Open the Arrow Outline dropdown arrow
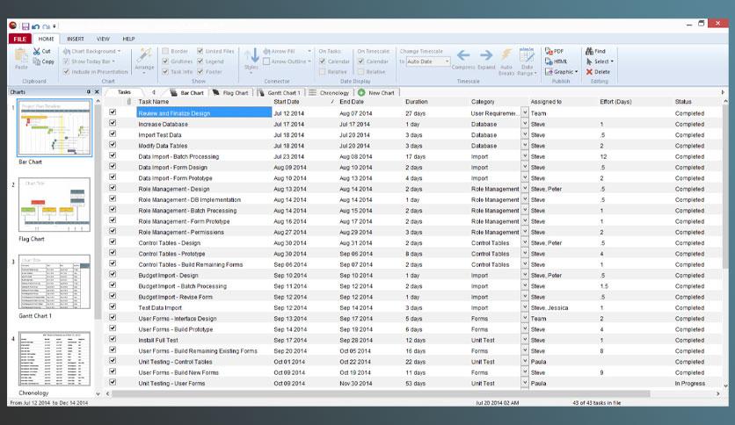 [309, 61]
